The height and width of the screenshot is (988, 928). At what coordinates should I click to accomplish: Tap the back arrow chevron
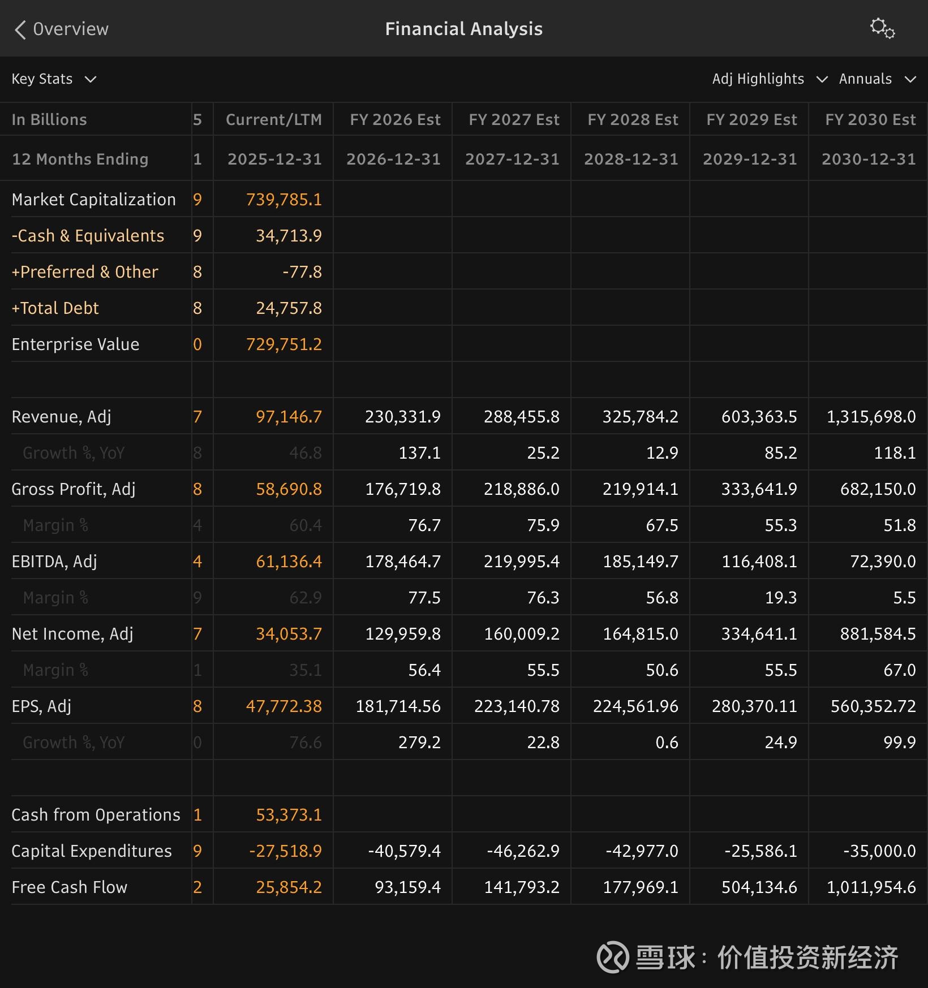coord(20,29)
